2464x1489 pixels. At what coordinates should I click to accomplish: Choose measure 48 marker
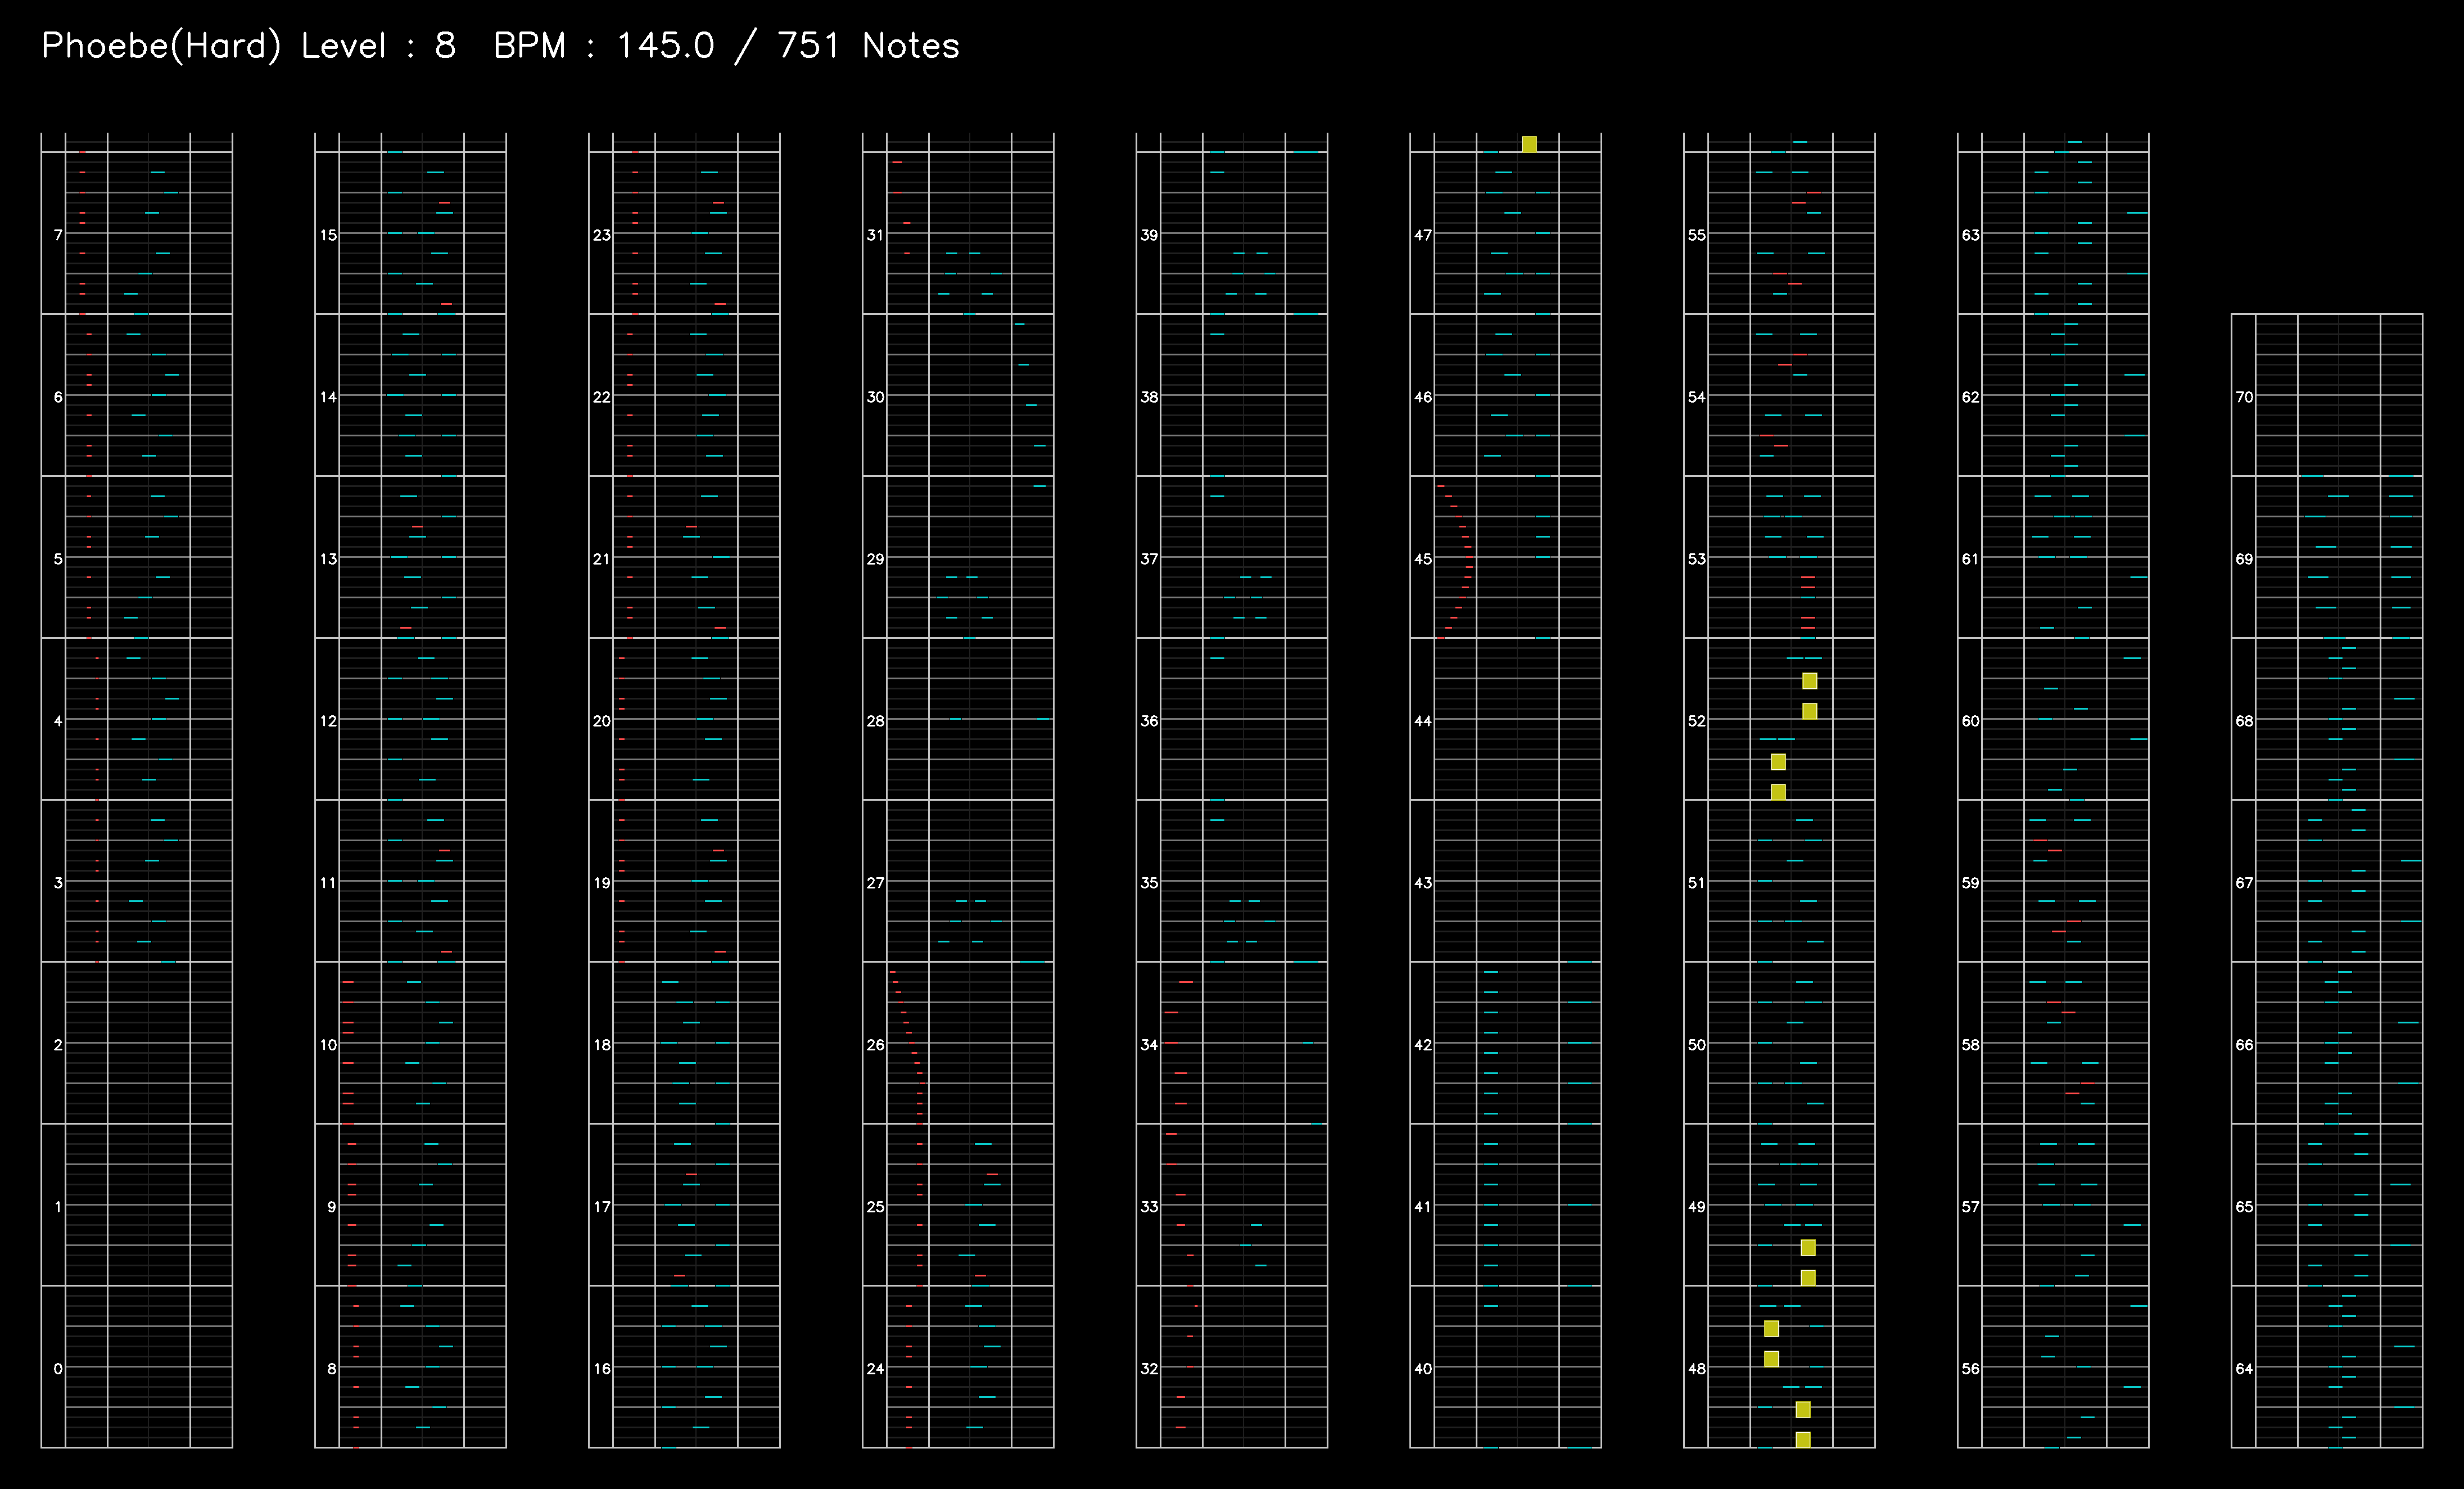point(1698,1369)
